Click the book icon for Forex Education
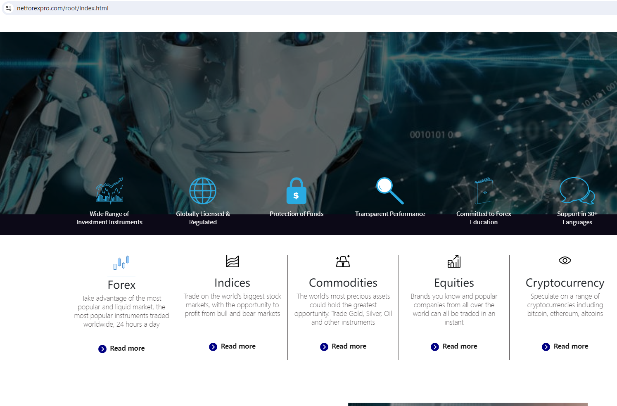This screenshot has width=617, height=406. [x=484, y=191]
